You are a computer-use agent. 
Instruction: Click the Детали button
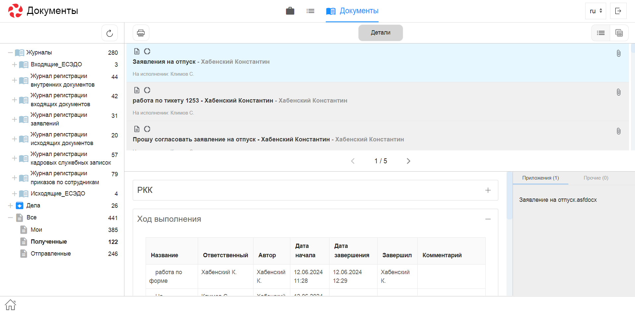pyautogui.click(x=381, y=33)
